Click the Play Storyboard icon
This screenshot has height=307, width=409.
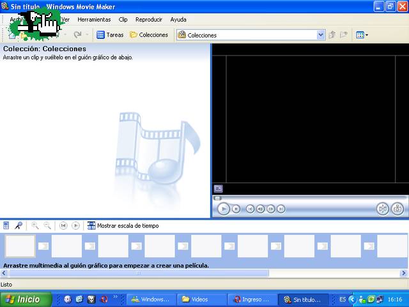[75, 225]
